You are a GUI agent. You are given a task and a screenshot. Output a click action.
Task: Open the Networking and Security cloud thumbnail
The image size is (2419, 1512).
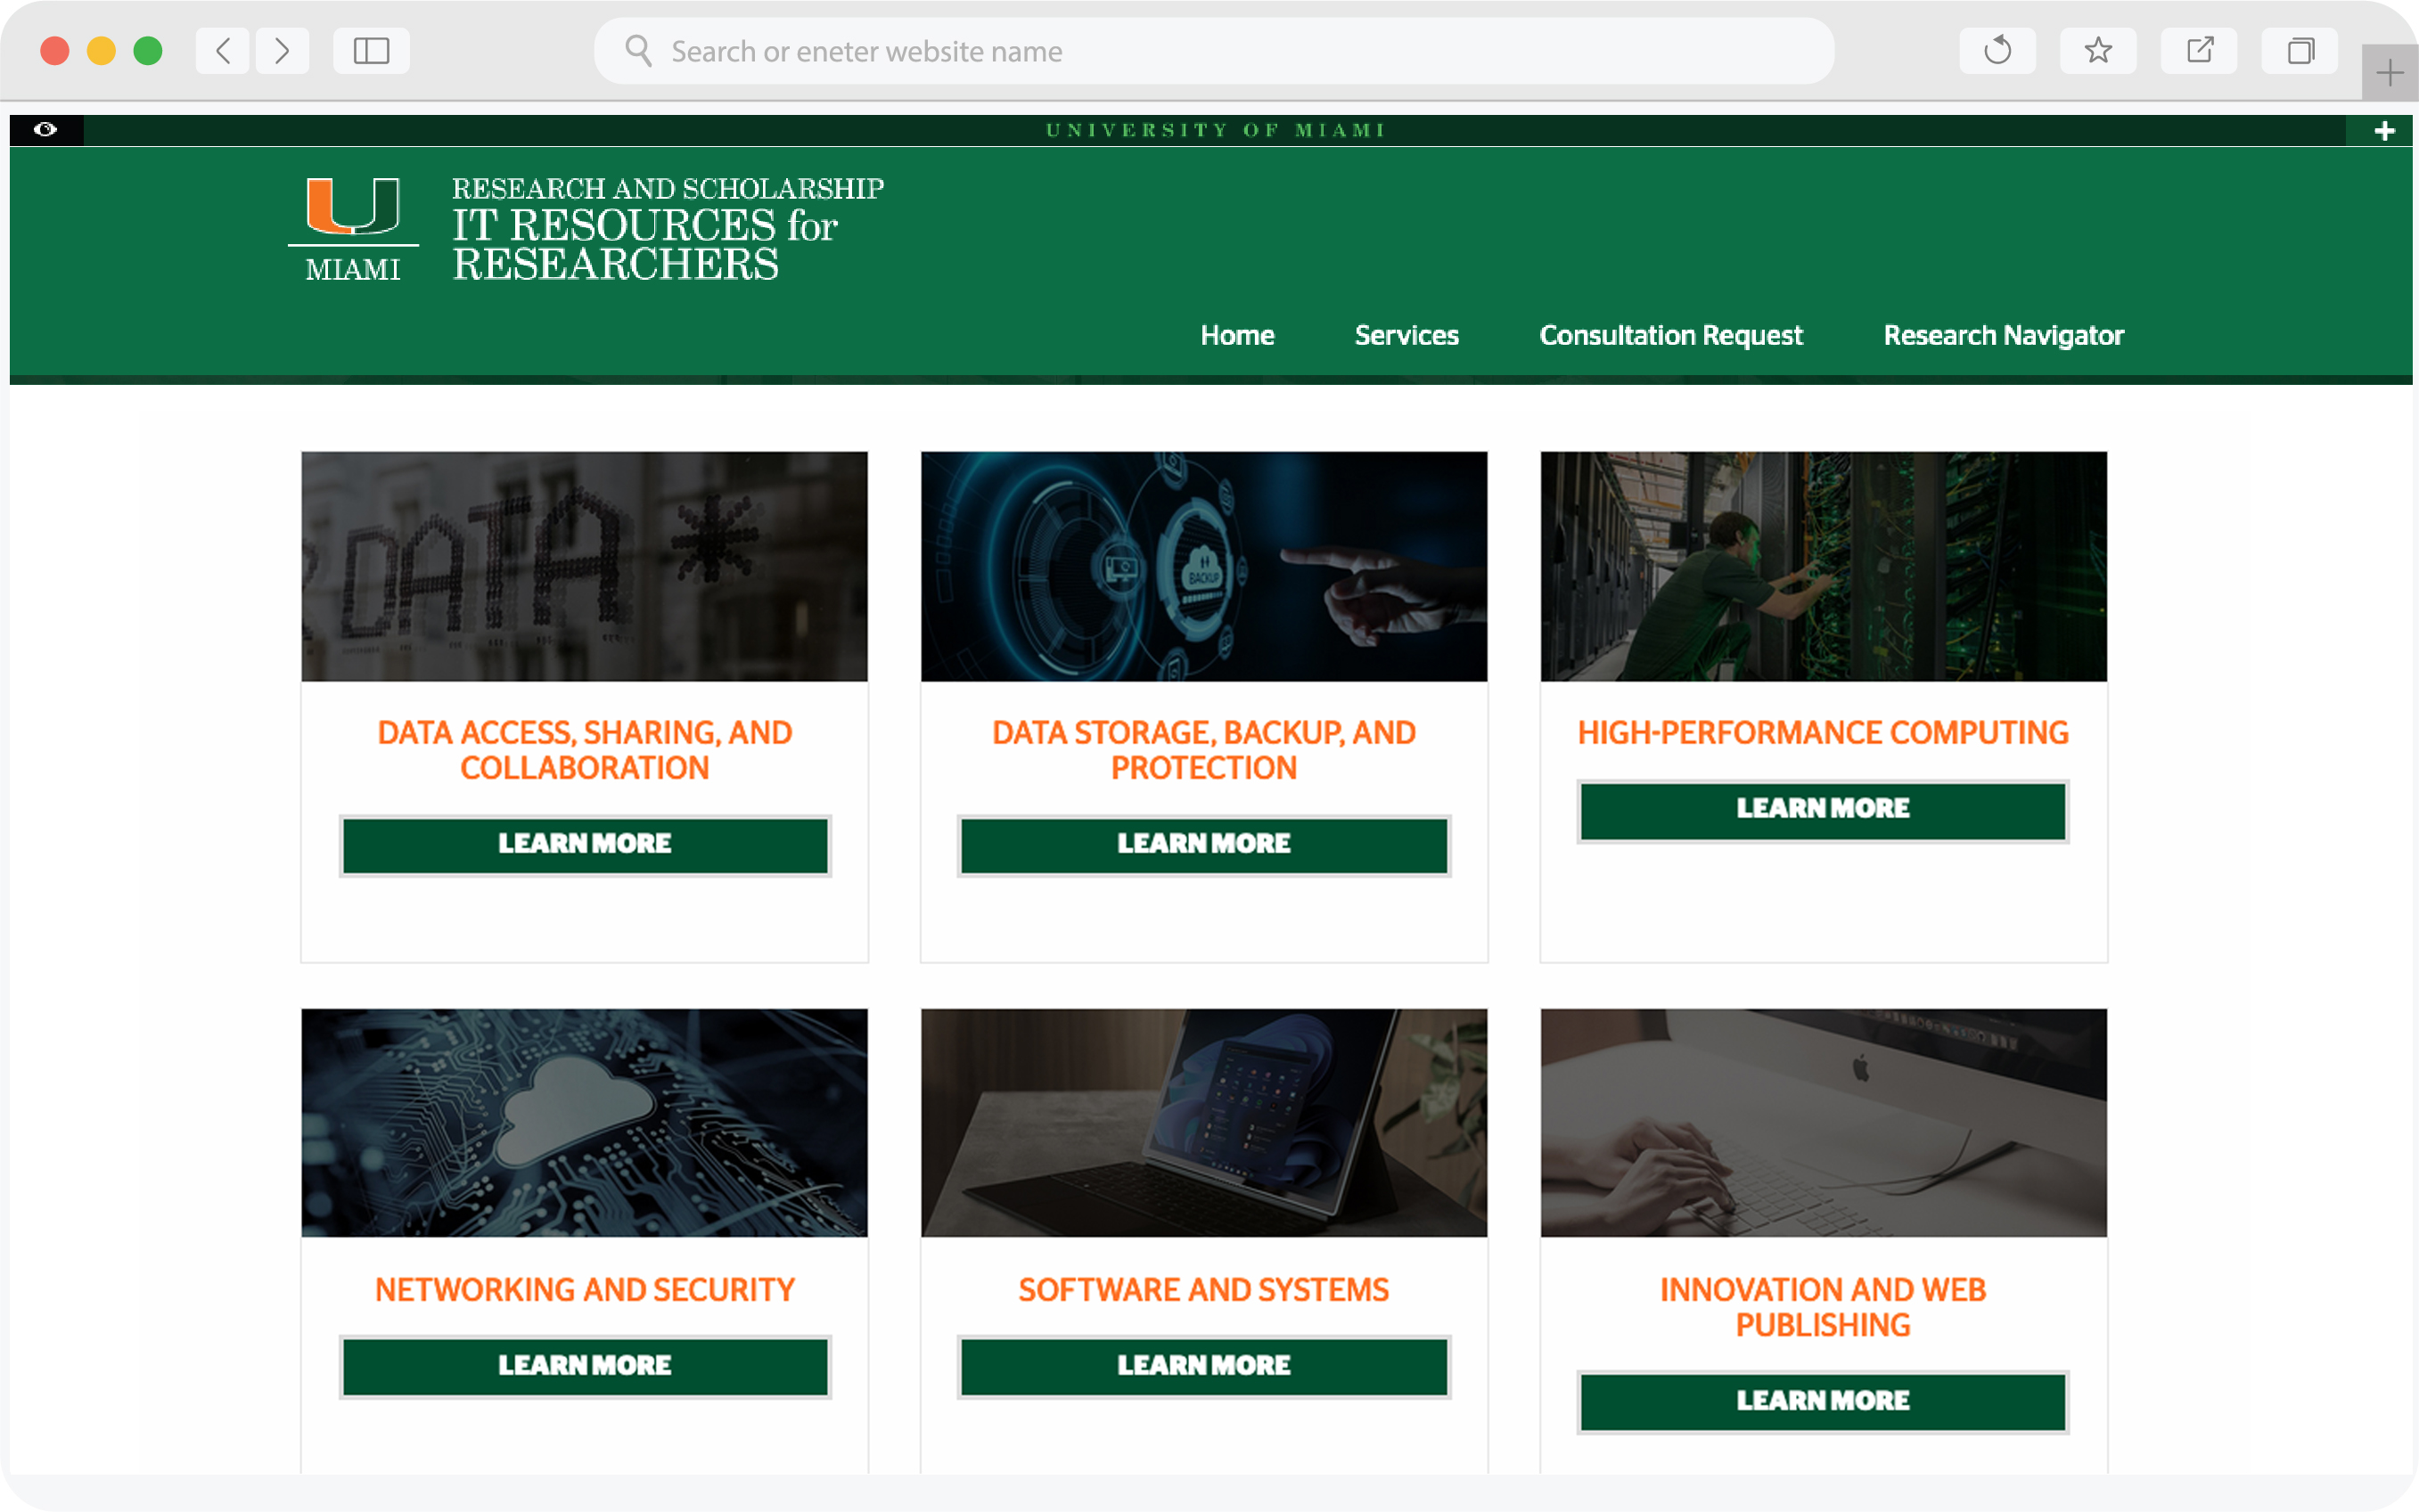(x=584, y=1122)
